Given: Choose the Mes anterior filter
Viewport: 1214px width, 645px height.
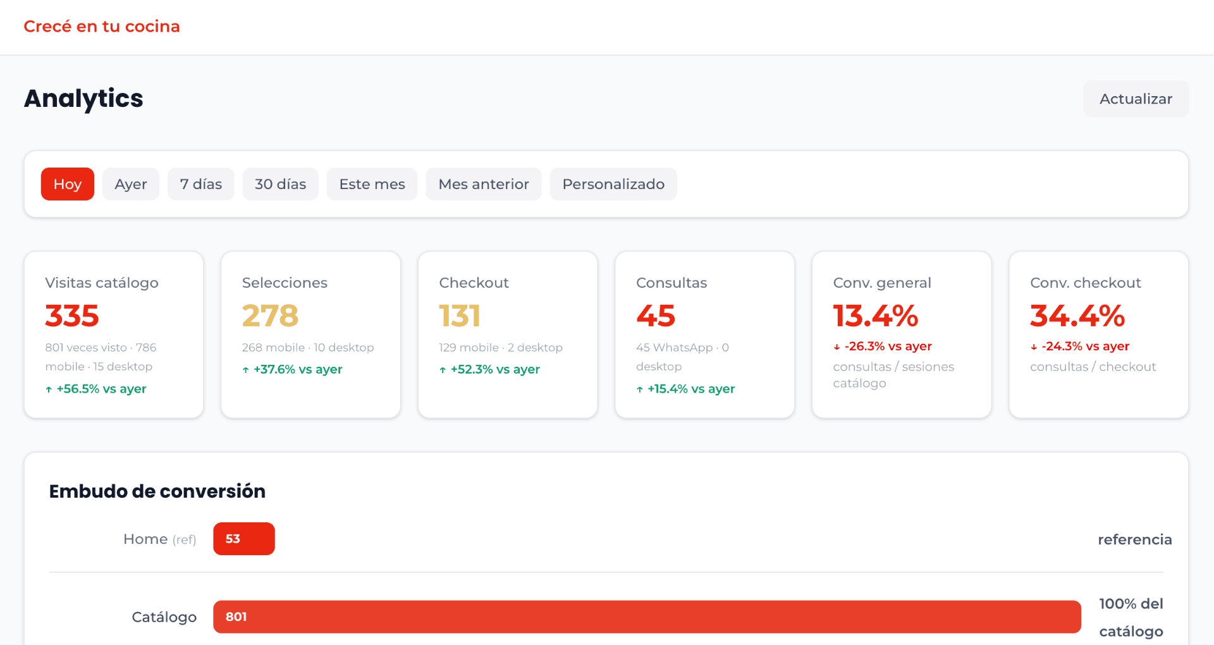Looking at the screenshot, I should 484,184.
